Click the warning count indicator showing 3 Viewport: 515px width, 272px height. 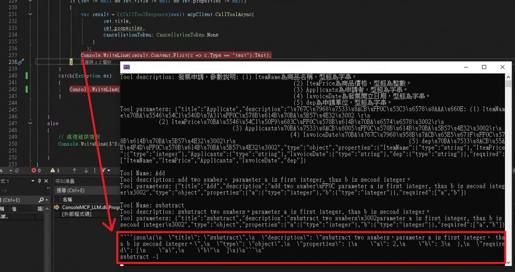[55, 170]
